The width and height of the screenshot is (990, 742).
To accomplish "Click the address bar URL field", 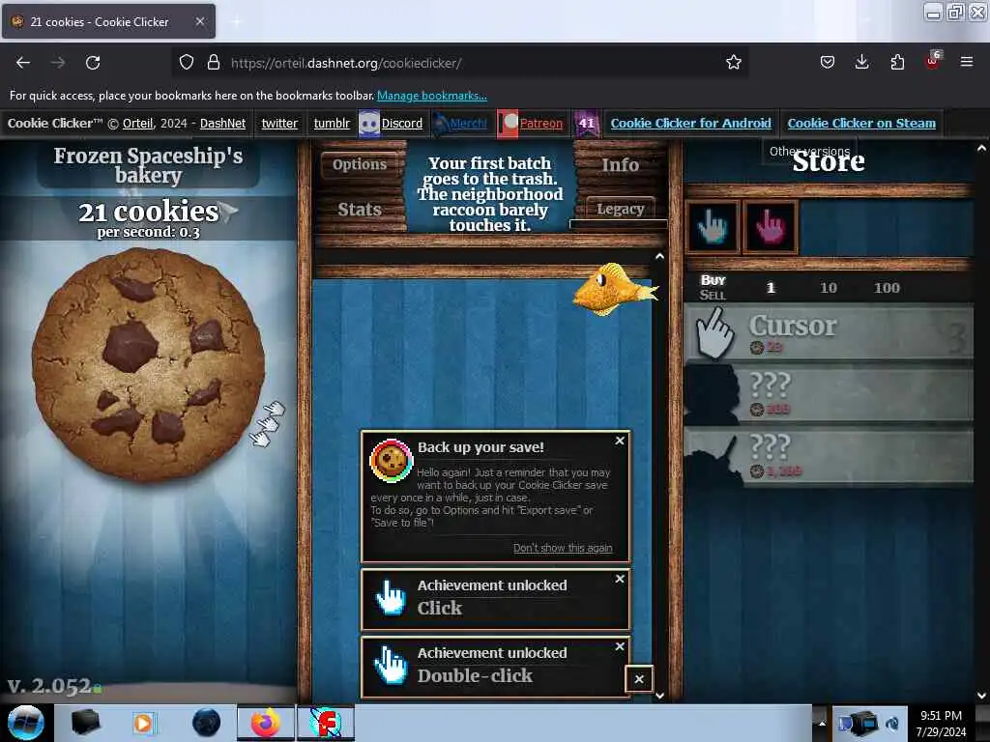I will coord(461,63).
